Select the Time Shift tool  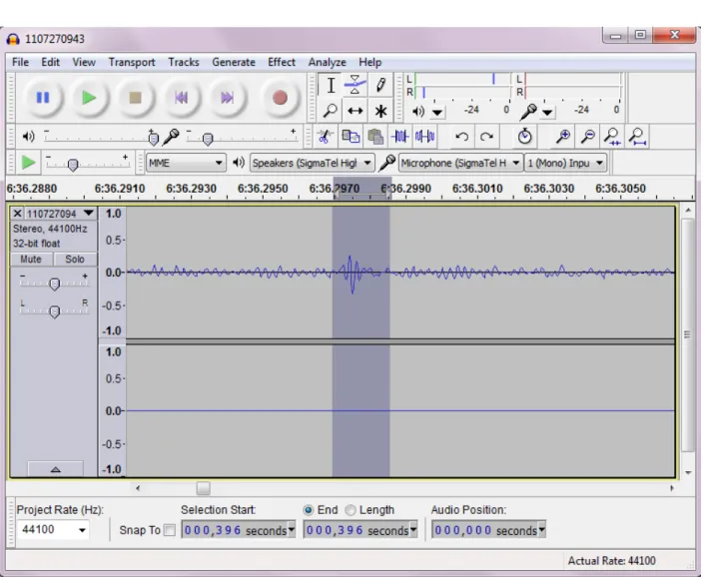[354, 111]
